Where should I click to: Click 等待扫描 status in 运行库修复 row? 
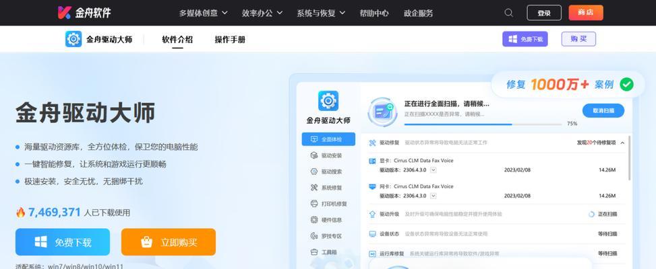point(607,254)
